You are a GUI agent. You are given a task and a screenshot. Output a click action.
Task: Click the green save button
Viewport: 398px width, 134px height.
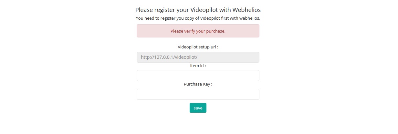(x=198, y=108)
